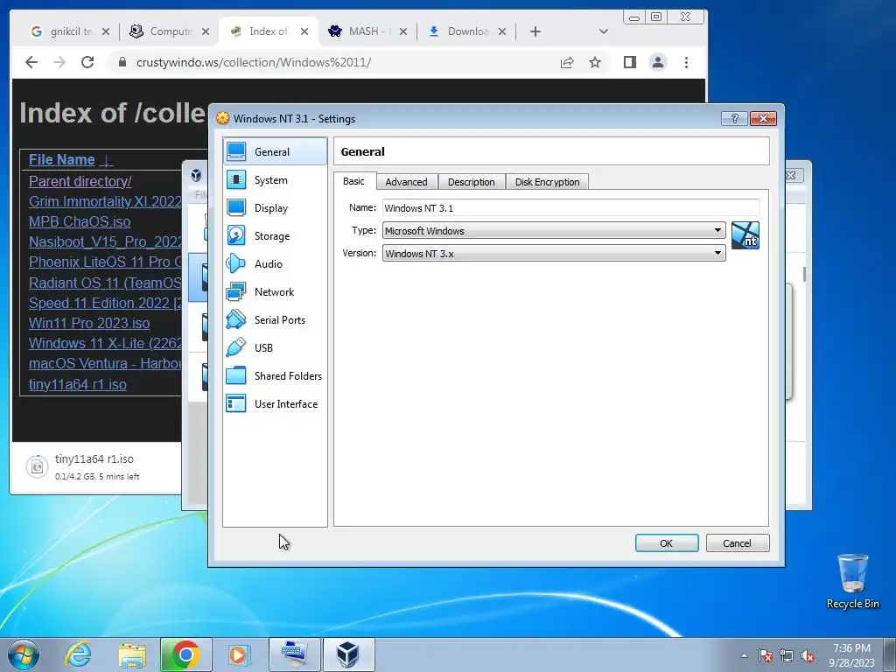This screenshot has height=672, width=896.
Task: Open the USB settings category
Action: click(x=275, y=347)
